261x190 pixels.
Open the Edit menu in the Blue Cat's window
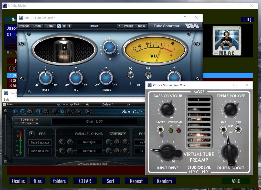[6, 100]
